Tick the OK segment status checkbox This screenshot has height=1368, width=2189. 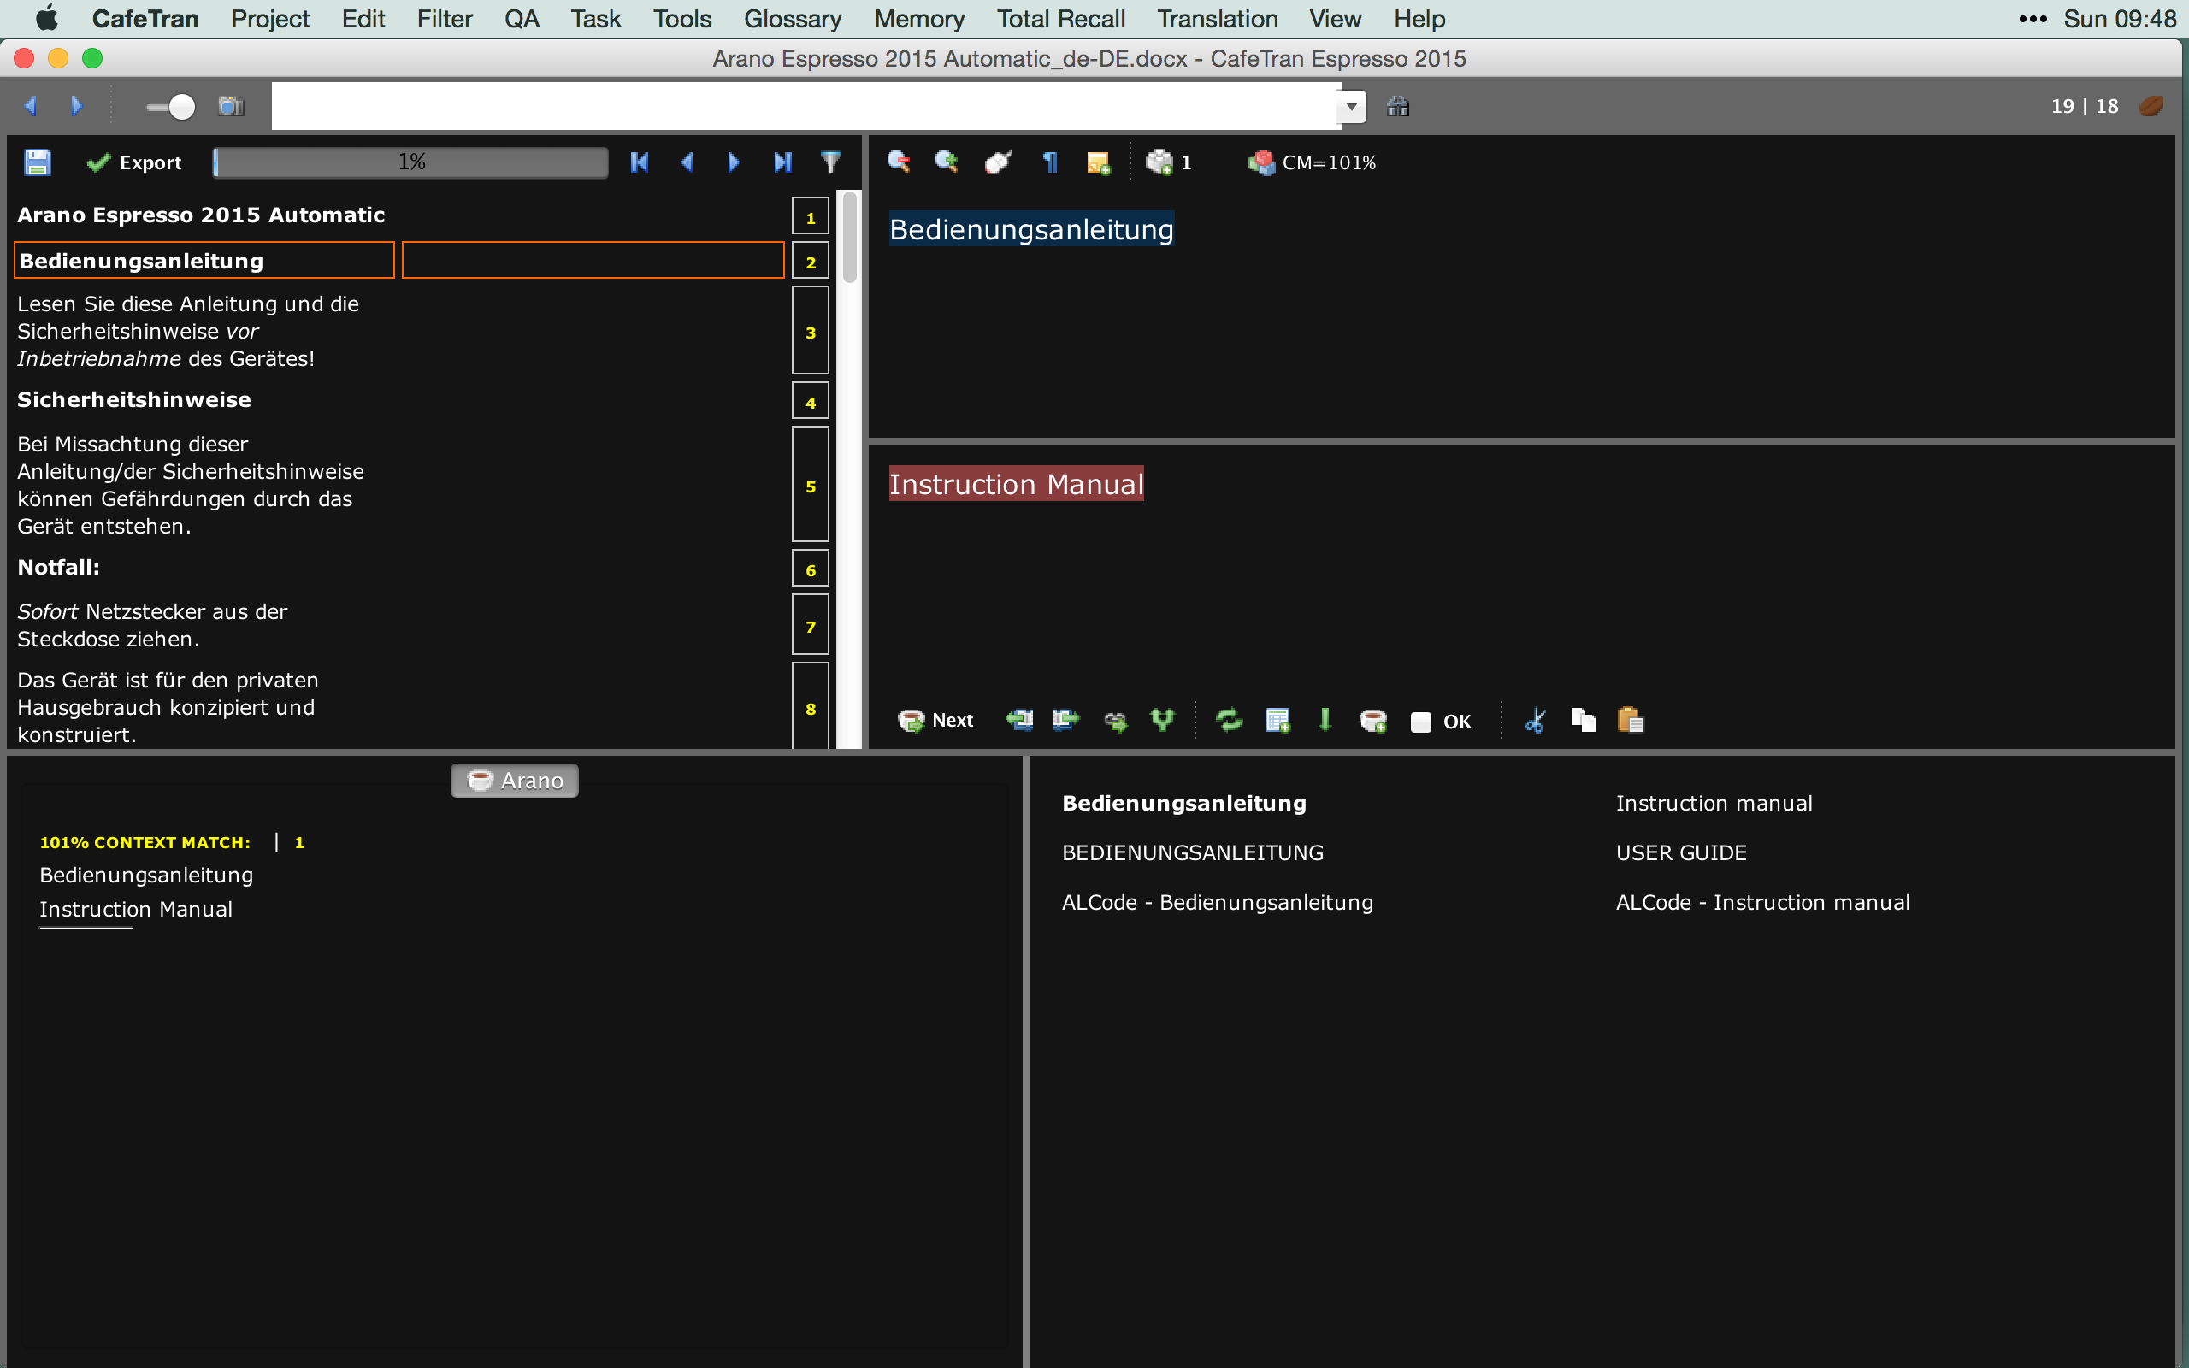click(1420, 722)
